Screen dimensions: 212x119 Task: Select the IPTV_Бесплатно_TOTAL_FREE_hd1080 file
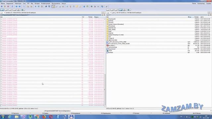click(x=119, y=44)
